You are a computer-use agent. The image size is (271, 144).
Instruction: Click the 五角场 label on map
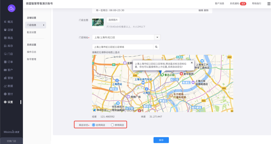[x=179, y=57]
